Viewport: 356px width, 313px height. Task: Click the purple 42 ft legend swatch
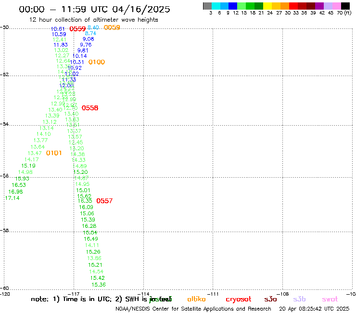click(319, 6)
